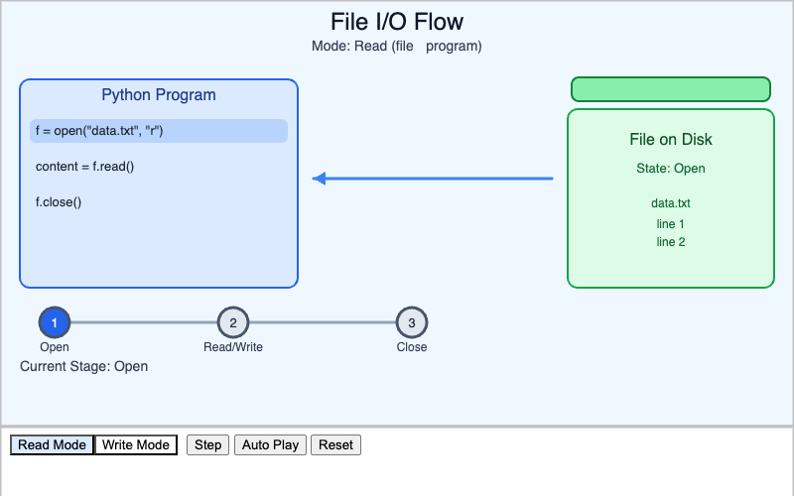The width and height of the screenshot is (794, 496).
Task: Click the content = f.read() line
Action: 84,166
